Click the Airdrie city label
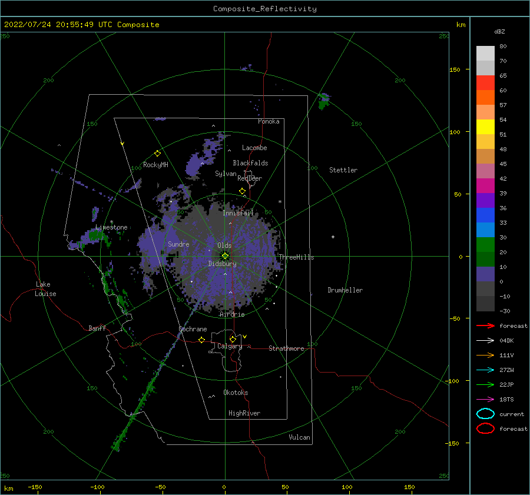Viewport: 530px width, 495px height. point(232,314)
